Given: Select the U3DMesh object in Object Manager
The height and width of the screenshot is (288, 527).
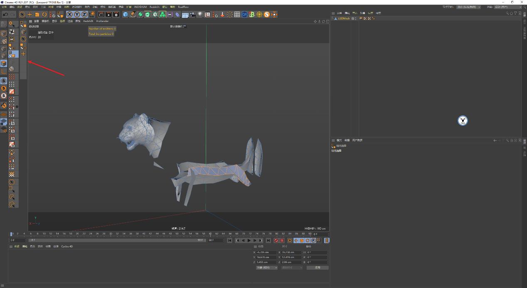Looking at the screenshot, I should pos(343,19).
